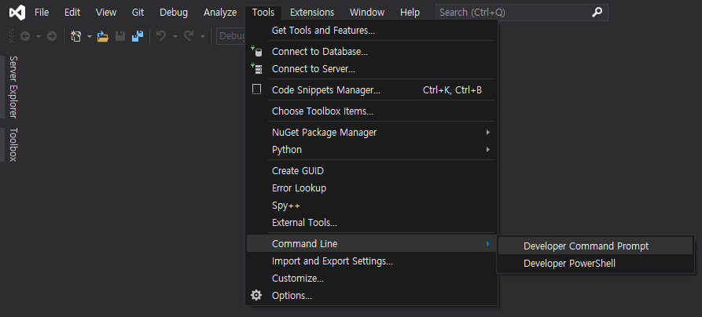Click the Code Snippets Manager icon
Screen dimensions: 702x317
(x=256, y=90)
